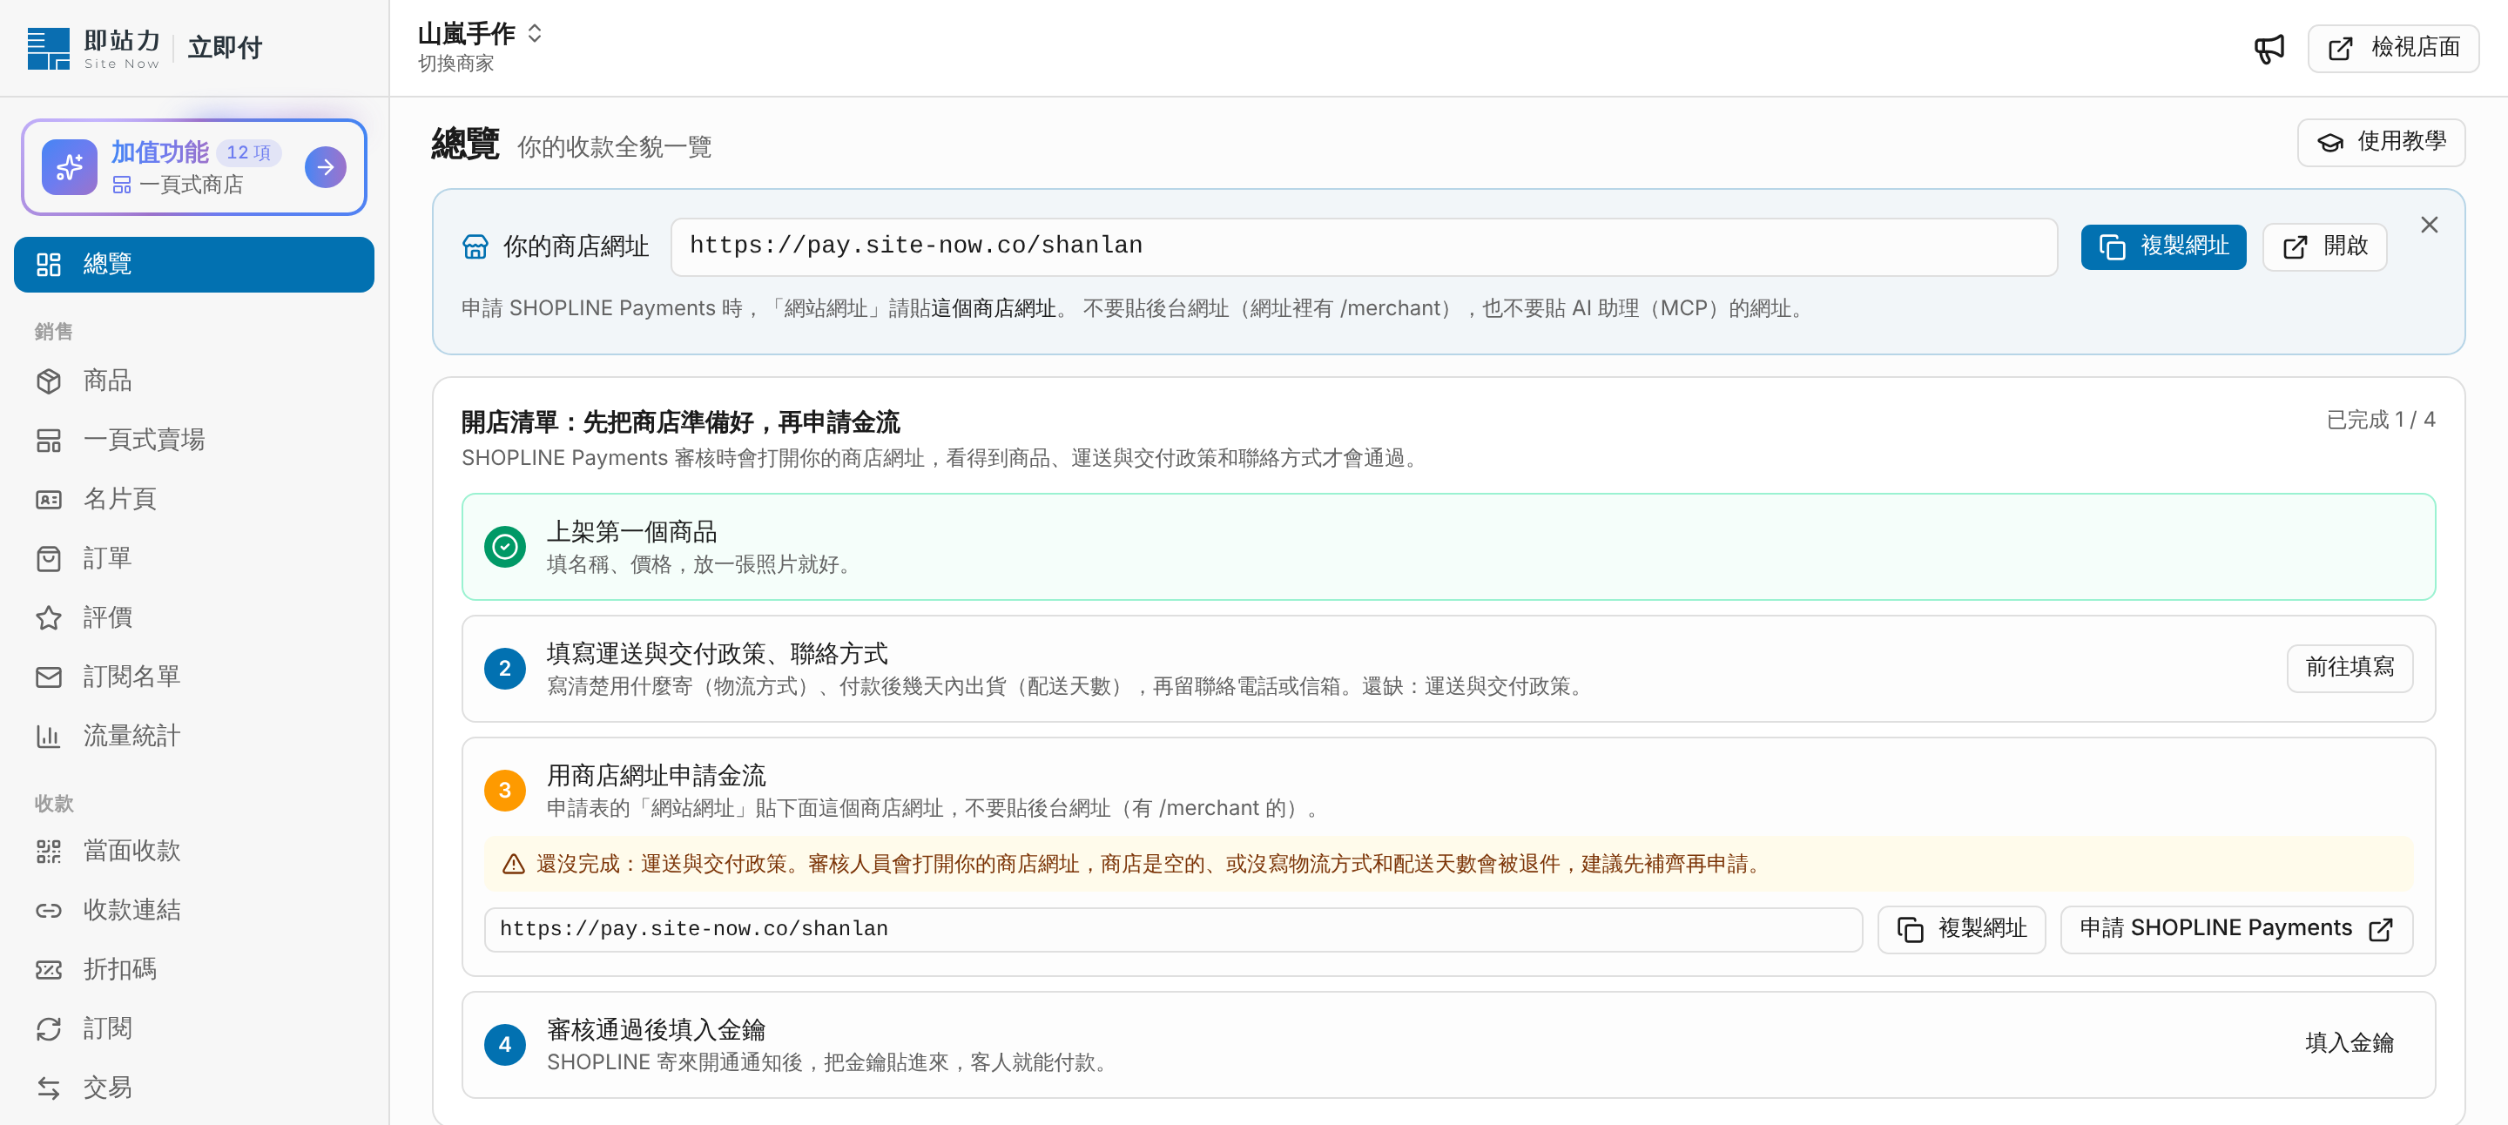The width and height of the screenshot is (2508, 1125).
Task: Click the Site Now logo icon
Action: (49, 48)
